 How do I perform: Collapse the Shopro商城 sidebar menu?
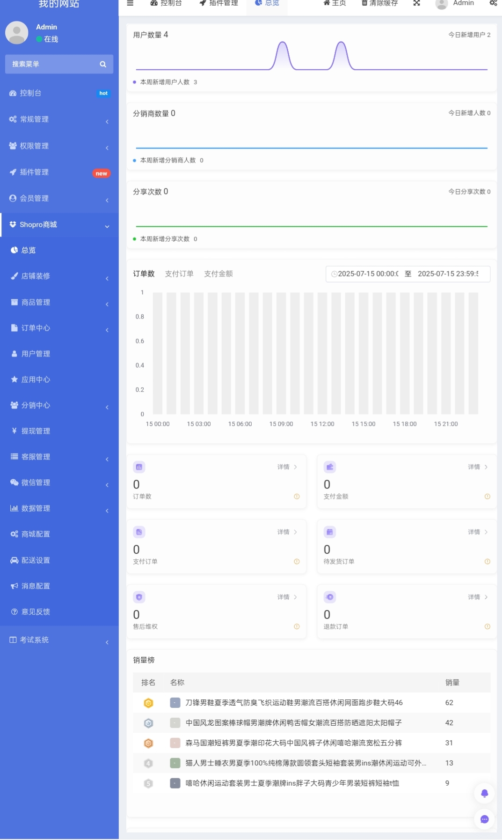coord(59,225)
